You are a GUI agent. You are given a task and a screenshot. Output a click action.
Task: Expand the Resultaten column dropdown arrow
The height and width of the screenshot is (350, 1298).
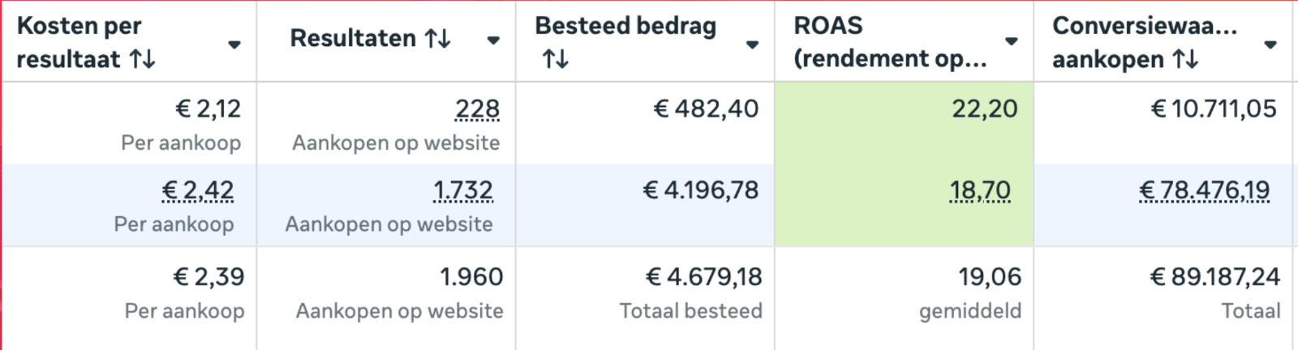(x=492, y=41)
